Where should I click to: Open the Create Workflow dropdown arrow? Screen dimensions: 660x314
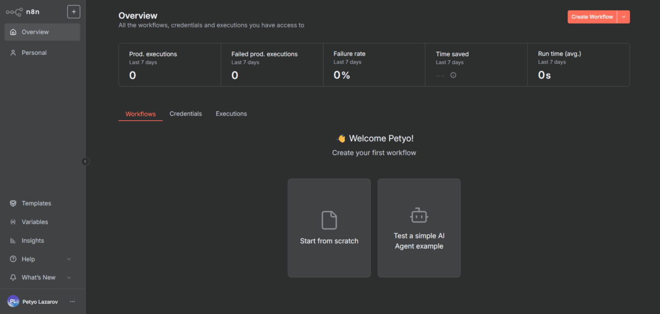pyautogui.click(x=624, y=17)
